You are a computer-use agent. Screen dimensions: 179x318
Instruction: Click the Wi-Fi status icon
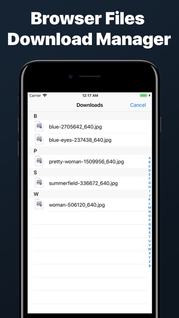(x=45, y=95)
